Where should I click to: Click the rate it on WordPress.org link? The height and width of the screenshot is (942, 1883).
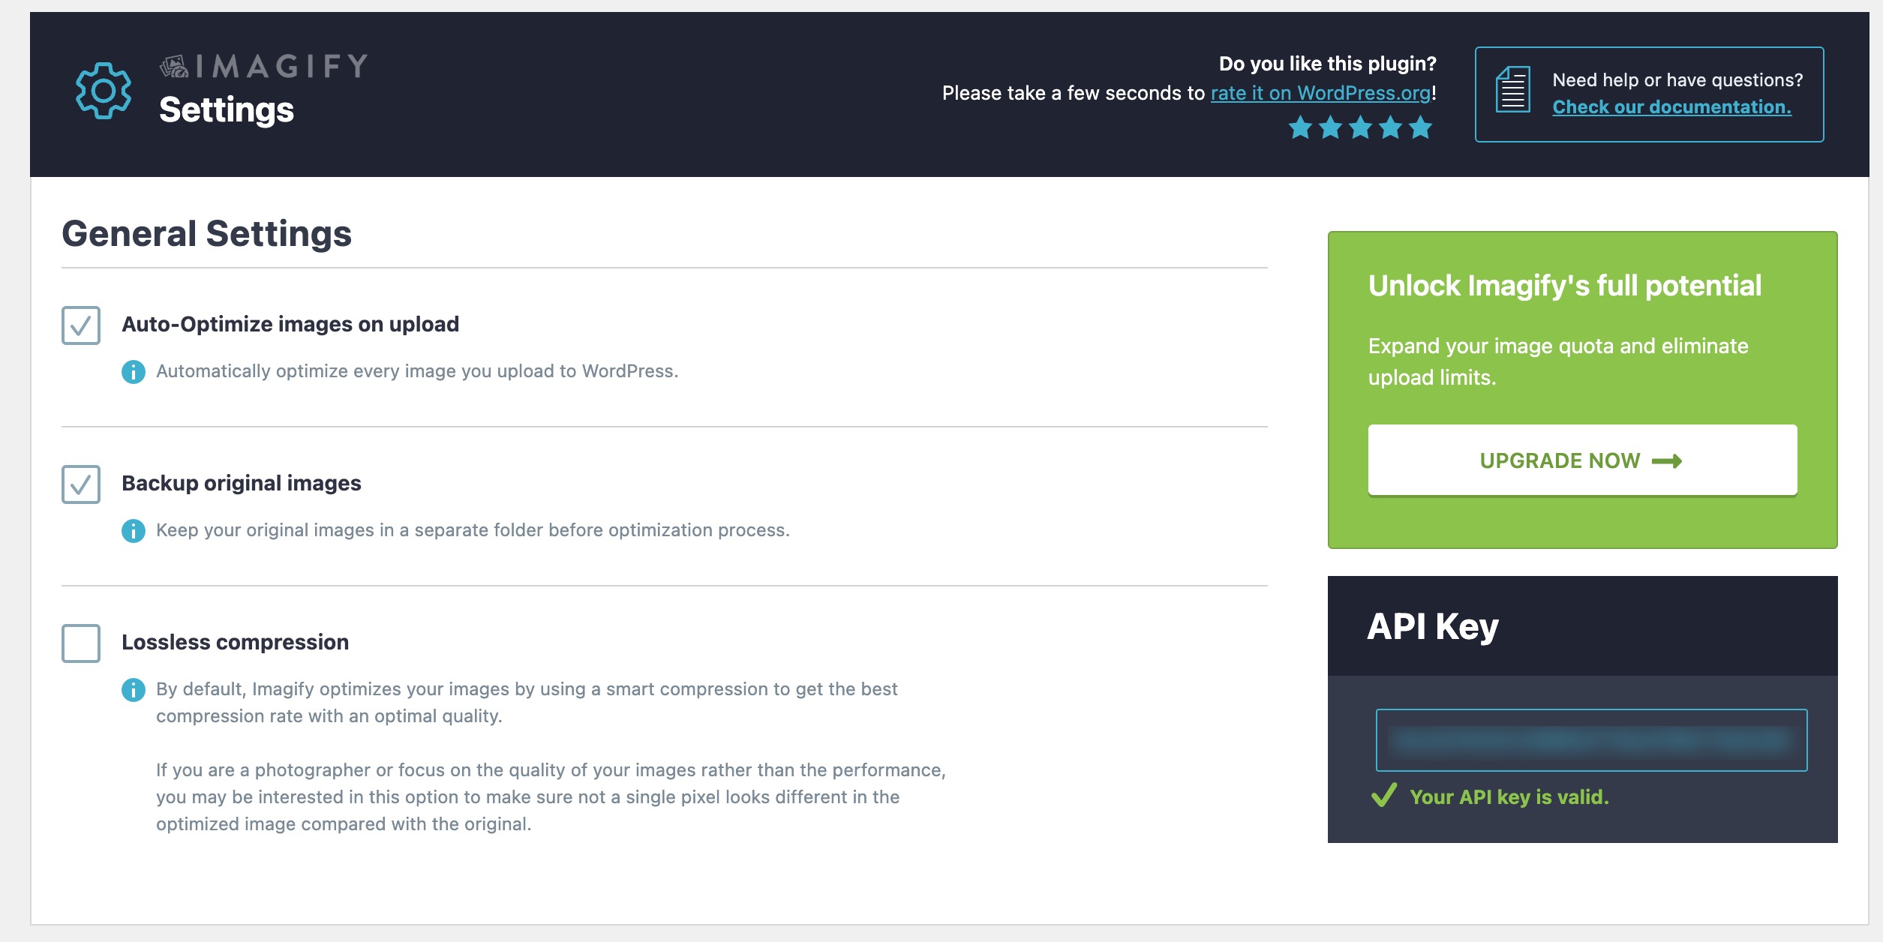tap(1321, 93)
